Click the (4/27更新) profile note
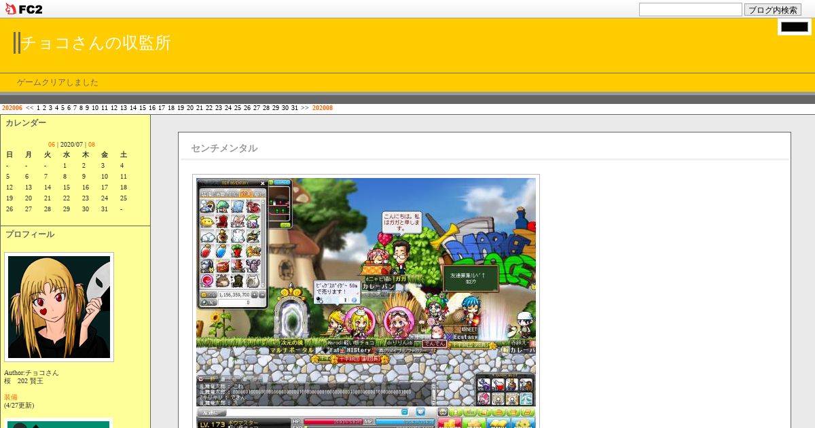This screenshot has width=815, height=428. (x=19, y=406)
